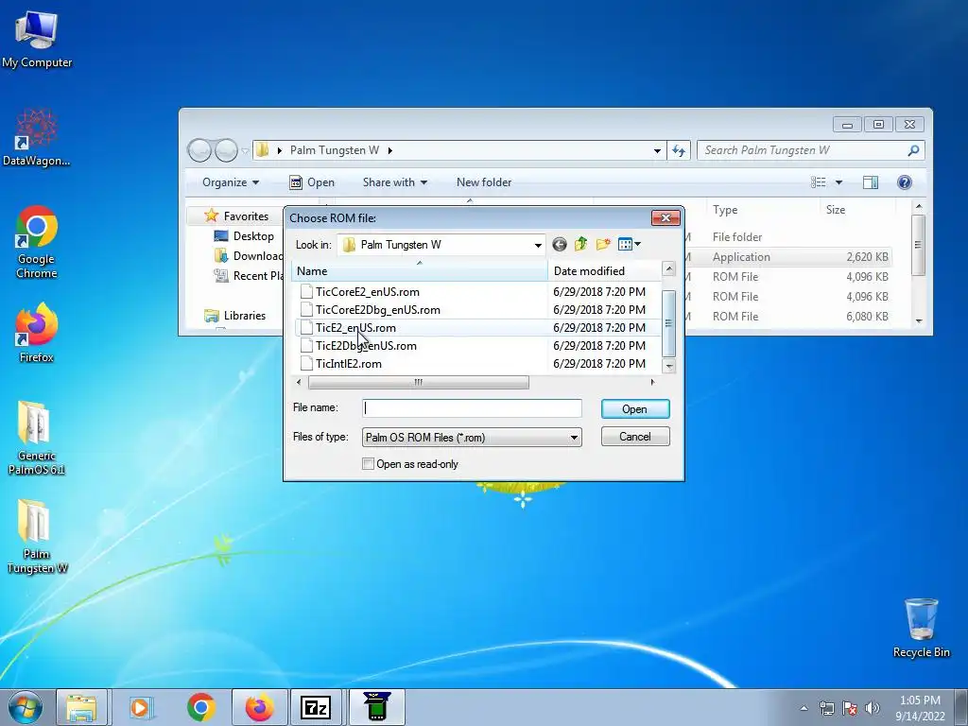Open Chrome from the taskbar
968x726 pixels.
click(x=201, y=707)
